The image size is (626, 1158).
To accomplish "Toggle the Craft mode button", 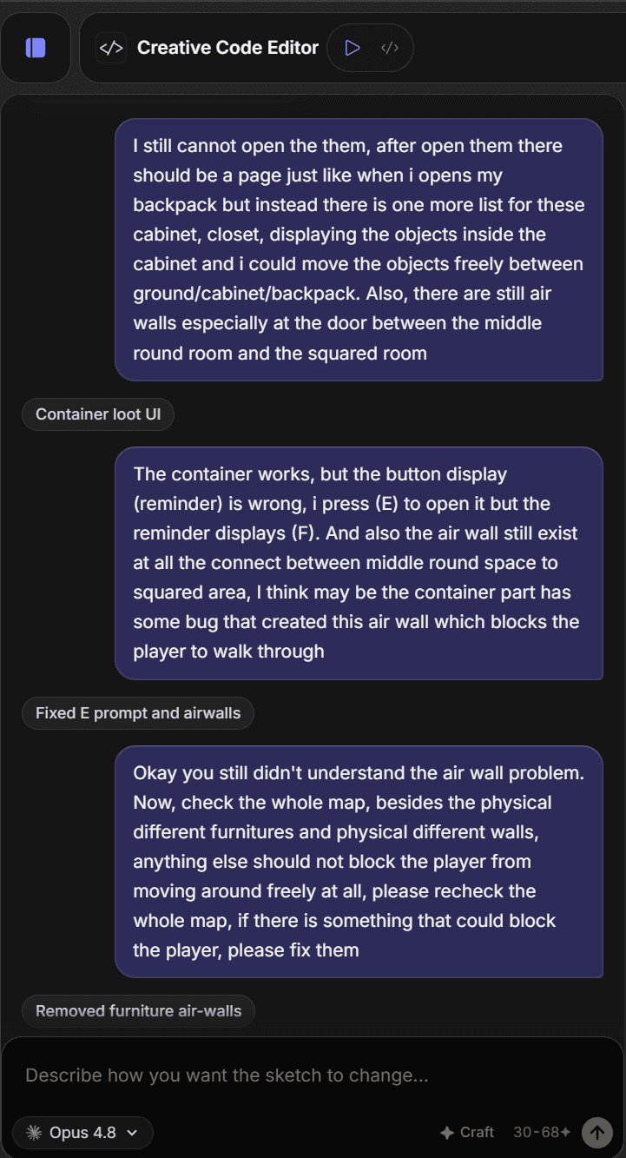I will 467,1132.
